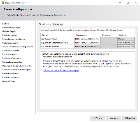Screen dimensions: 140x123
Task: Open Starttyp dropdown for SQL Server-Browser
Action: coord(133,47)
